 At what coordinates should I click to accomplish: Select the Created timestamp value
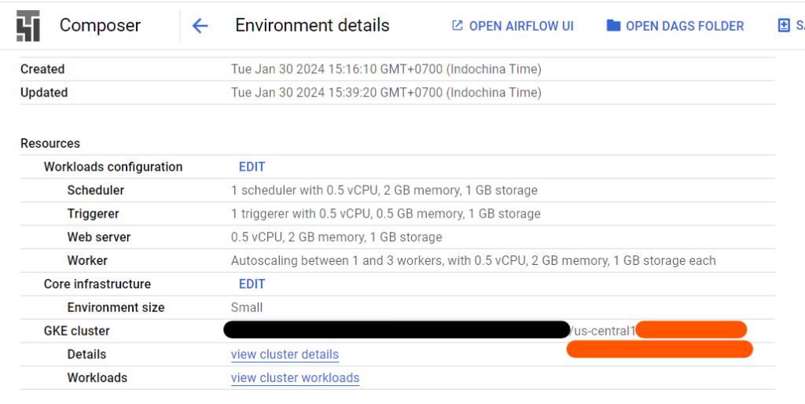[386, 69]
